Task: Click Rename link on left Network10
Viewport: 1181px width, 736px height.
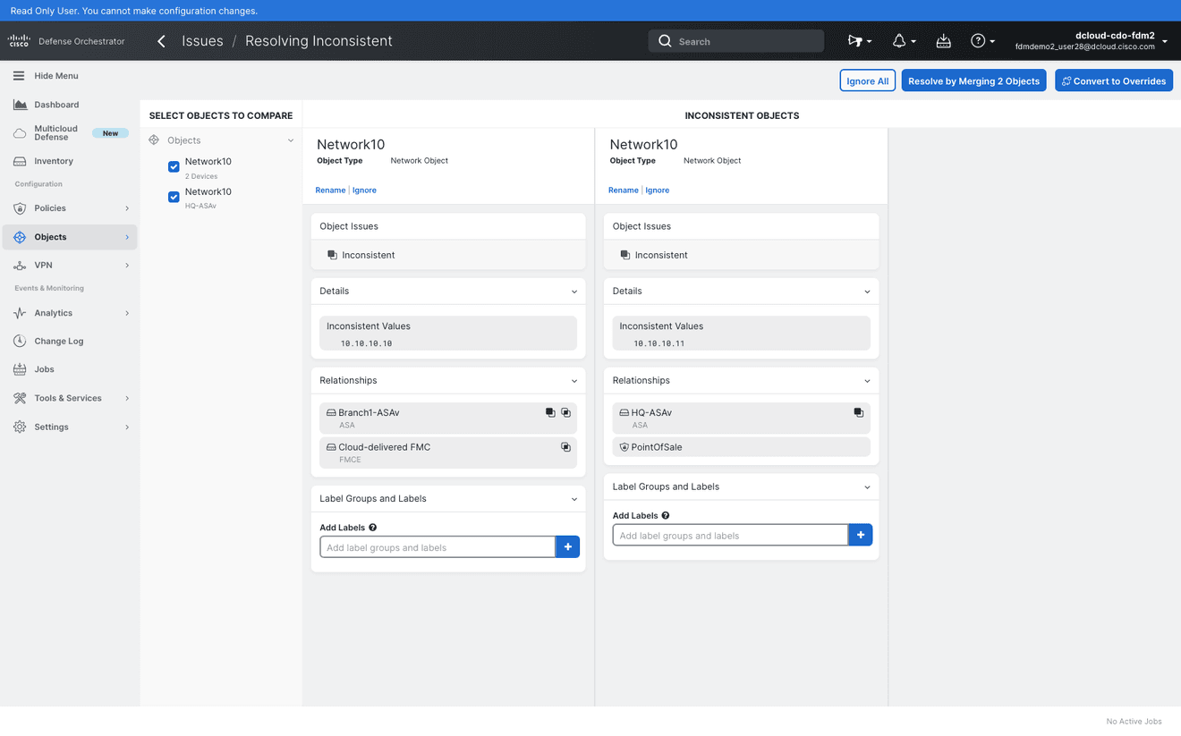Action: 330,190
